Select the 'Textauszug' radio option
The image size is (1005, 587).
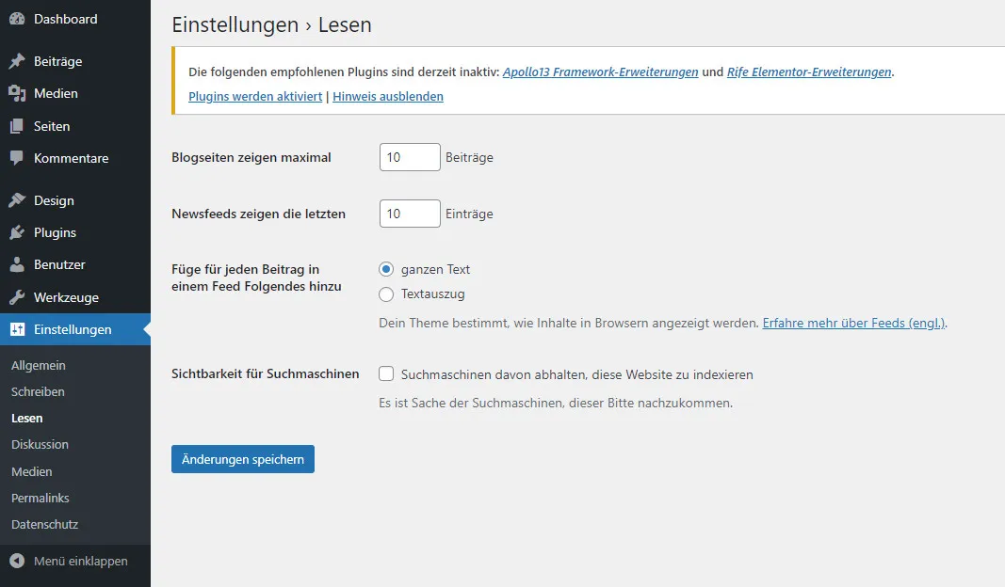coord(386,294)
